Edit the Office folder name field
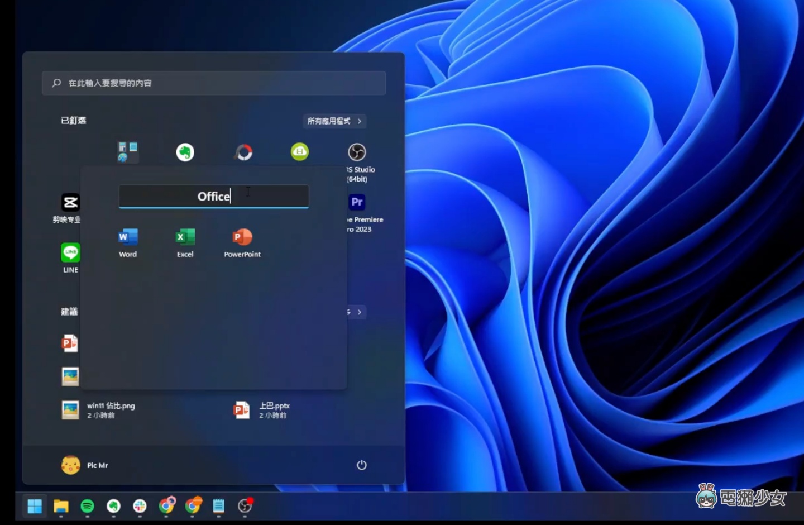This screenshot has height=525, width=804. coord(214,197)
